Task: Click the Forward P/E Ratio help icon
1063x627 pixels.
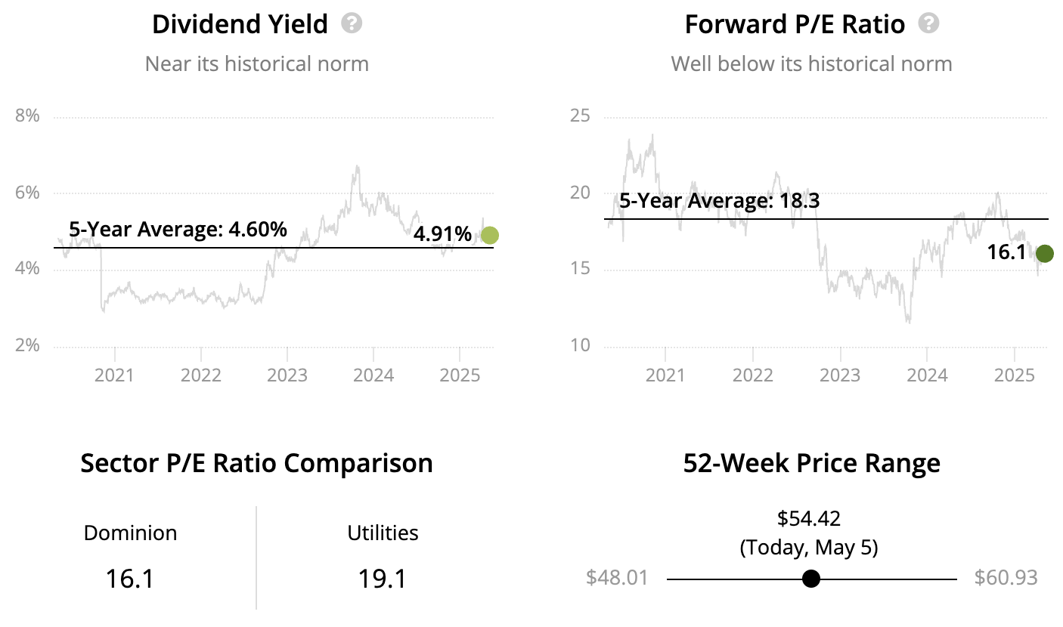Action: click(928, 23)
